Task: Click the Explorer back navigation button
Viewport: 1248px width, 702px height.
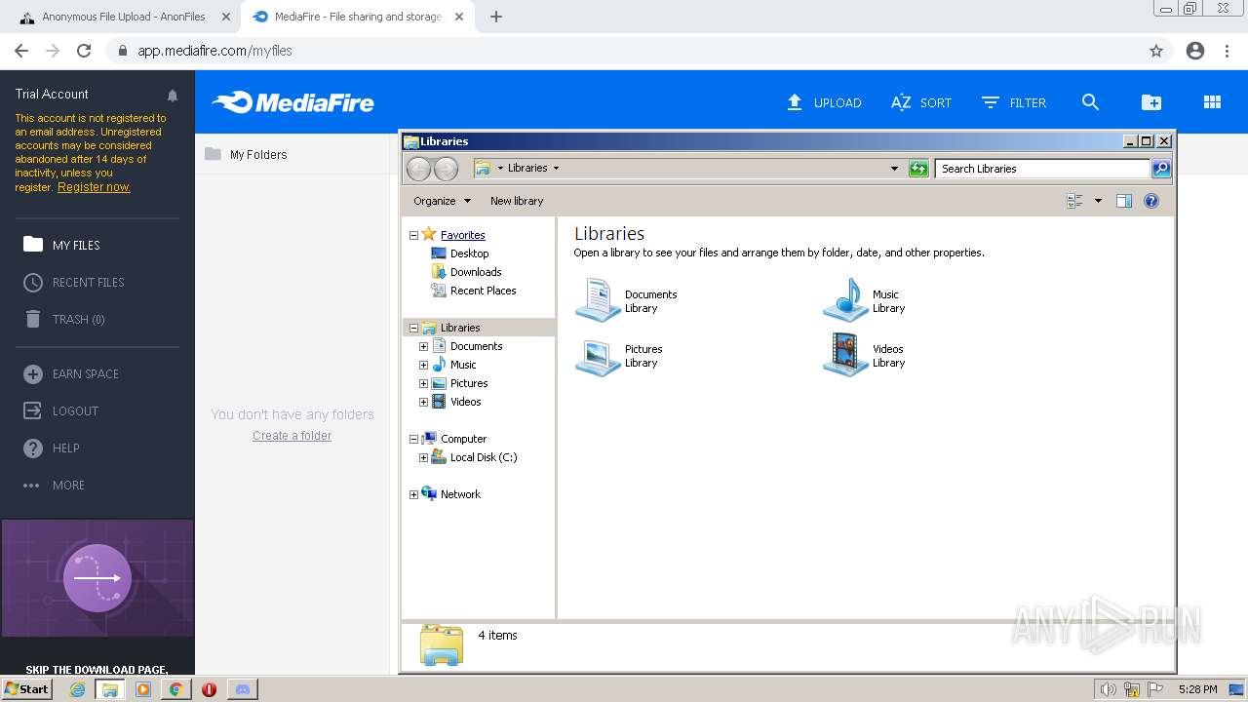Action: (418, 169)
